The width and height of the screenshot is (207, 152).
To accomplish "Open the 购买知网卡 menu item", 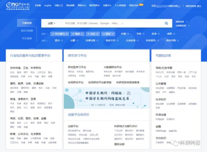I will click(x=94, y=5).
